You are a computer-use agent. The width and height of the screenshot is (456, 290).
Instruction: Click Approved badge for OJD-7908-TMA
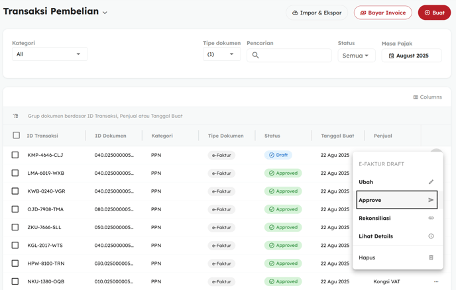point(283,209)
